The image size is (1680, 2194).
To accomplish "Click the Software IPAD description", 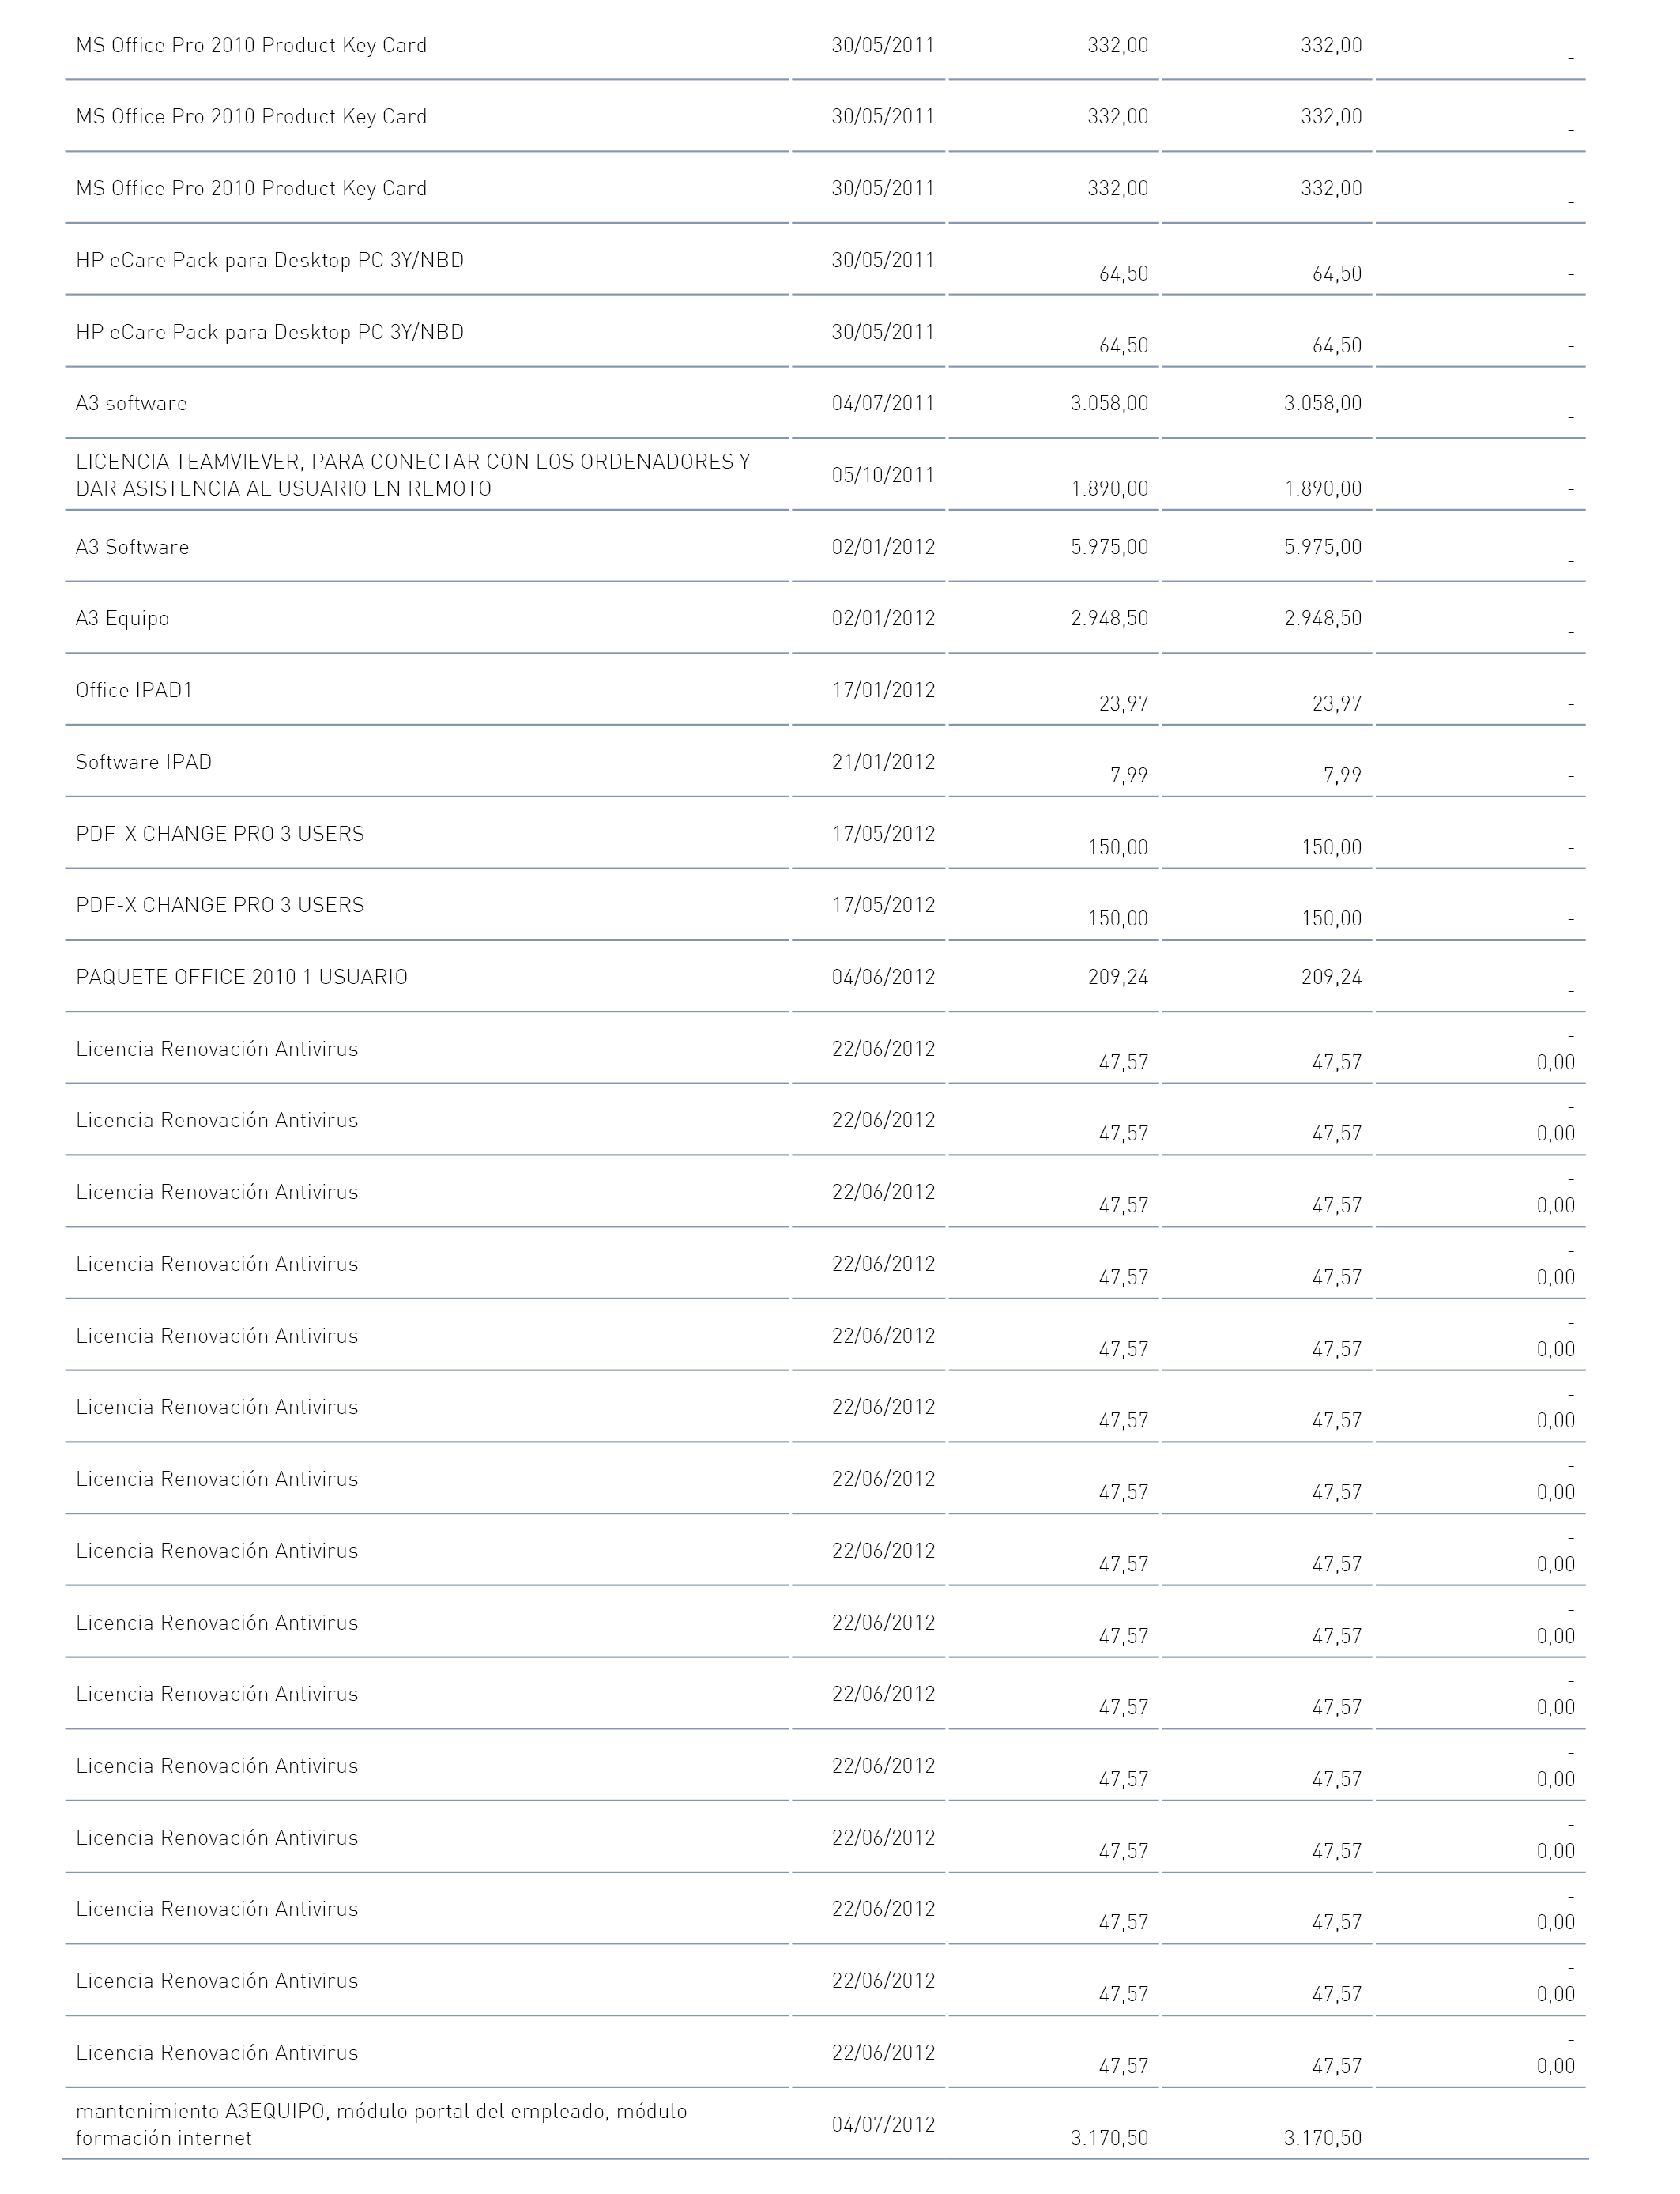I will (x=144, y=762).
